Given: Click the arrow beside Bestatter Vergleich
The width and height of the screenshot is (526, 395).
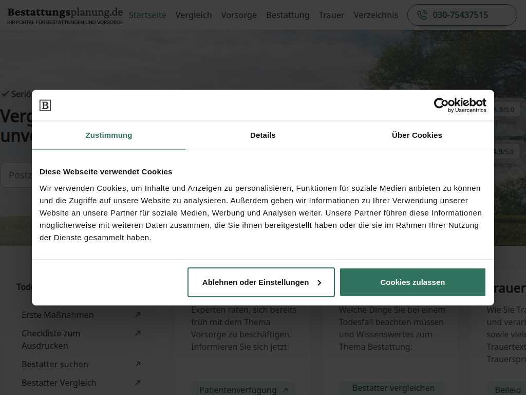Looking at the screenshot, I should (137, 383).
